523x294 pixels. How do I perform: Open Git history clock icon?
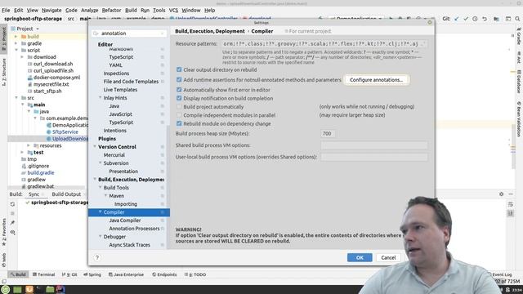[475, 19]
